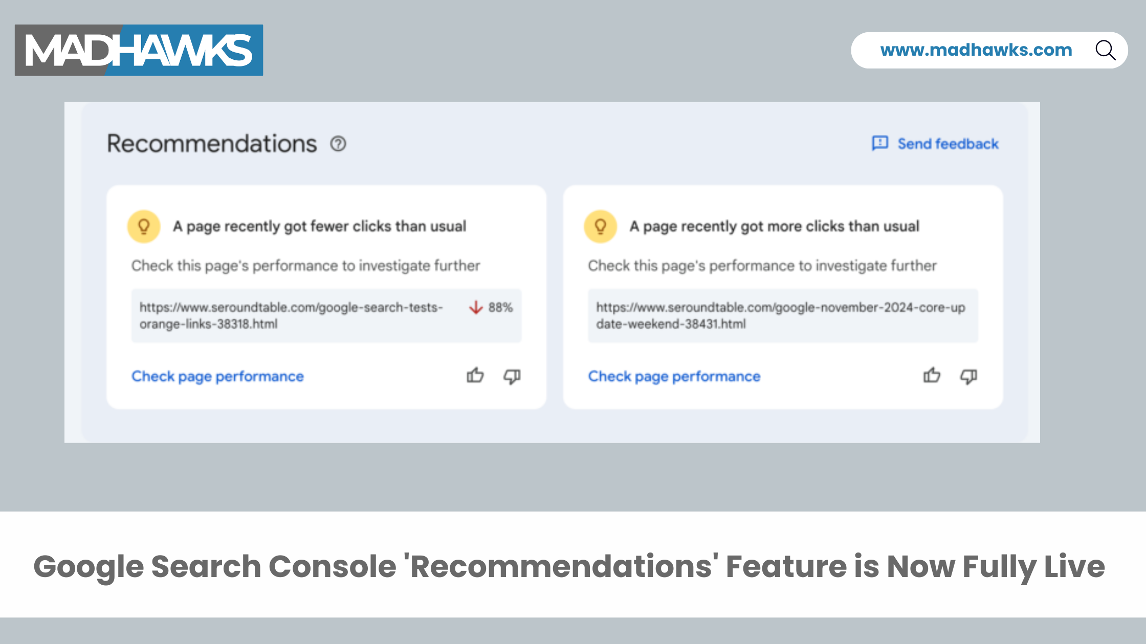Click the 'Feature is Now Fully Live' headline
This screenshot has width=1146, height=644.
[569, 566]
